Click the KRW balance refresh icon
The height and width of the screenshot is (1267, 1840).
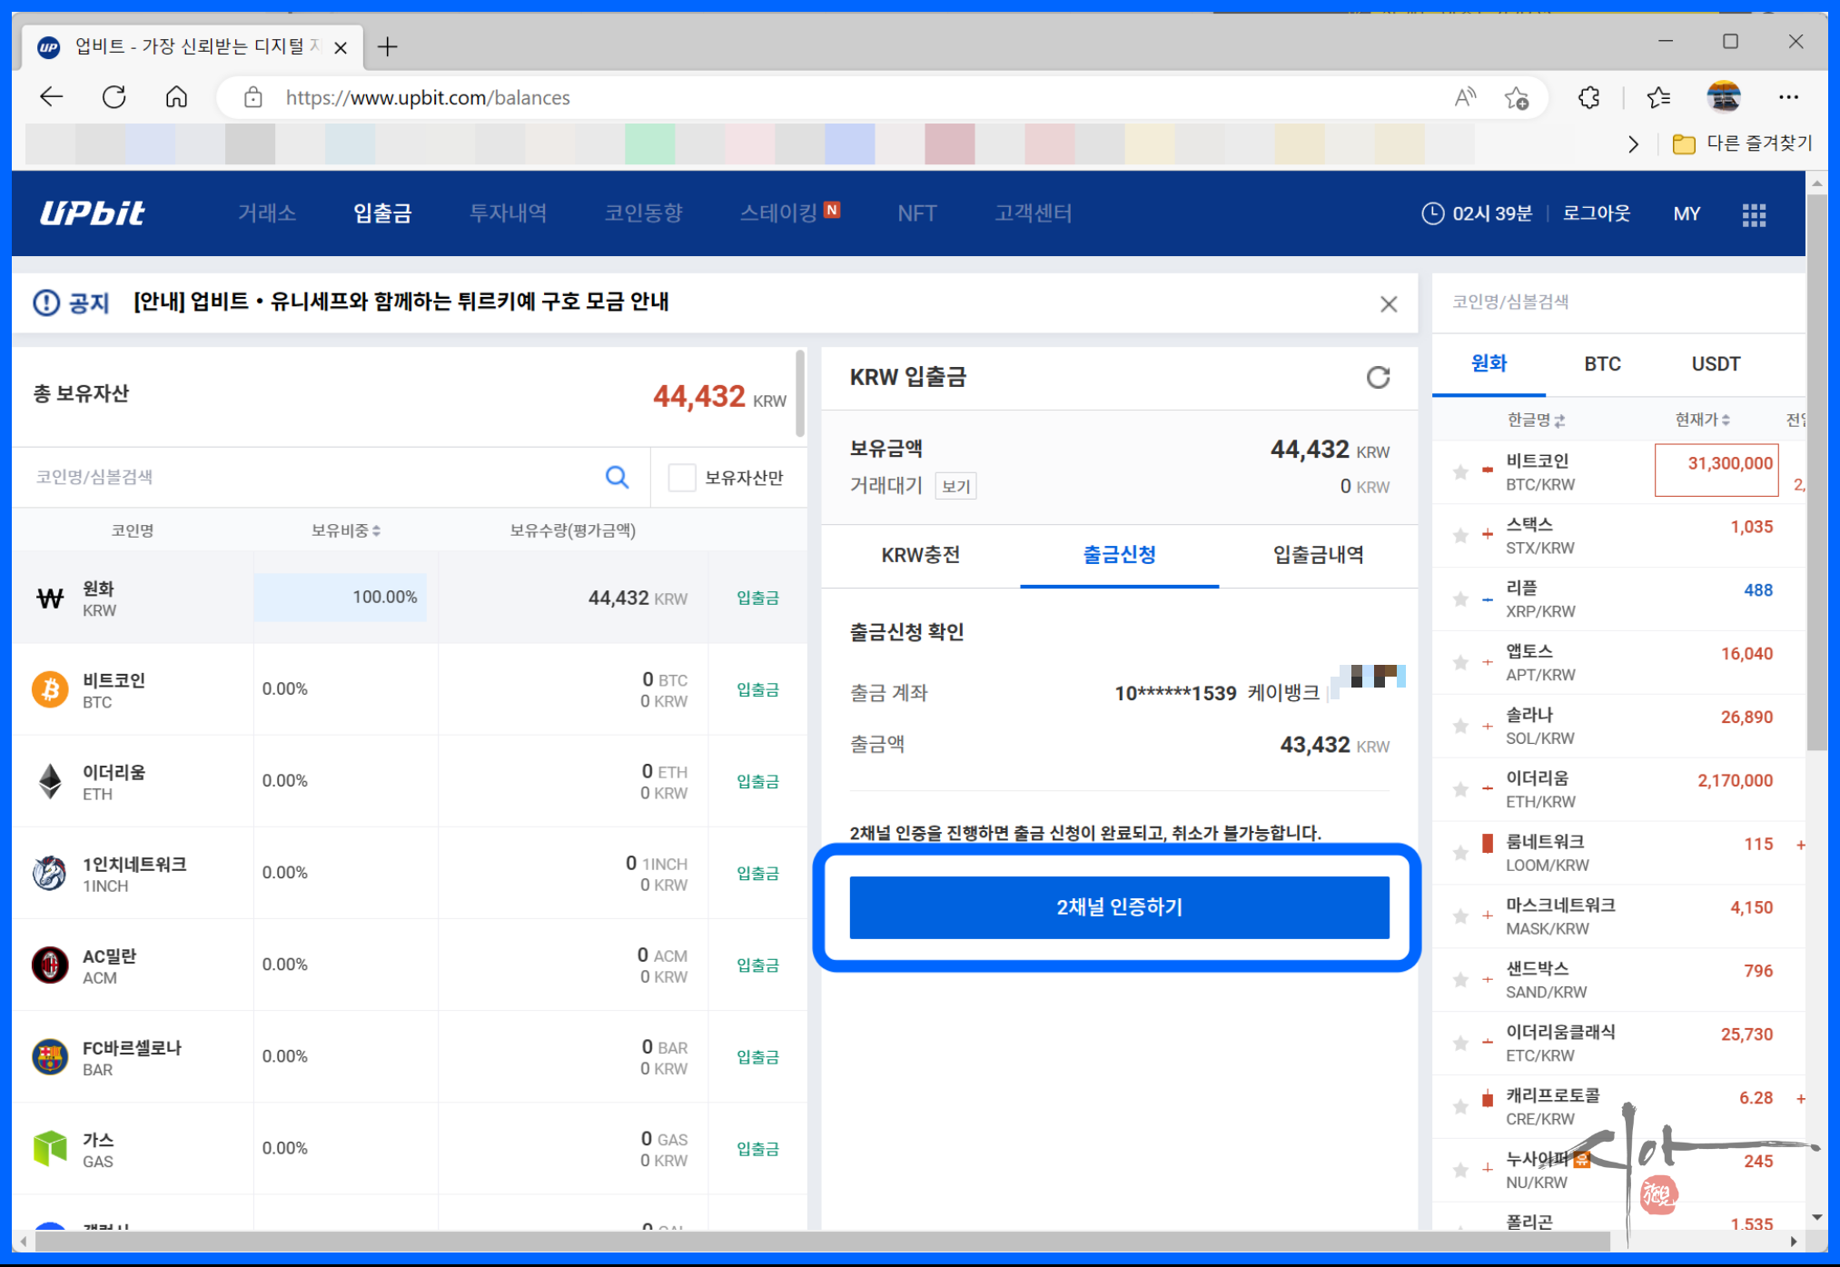[1378, 377]
